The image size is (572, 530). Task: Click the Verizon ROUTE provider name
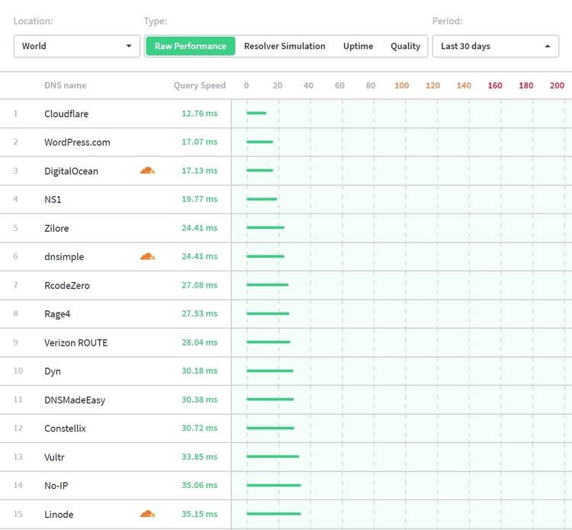(76, 343)
